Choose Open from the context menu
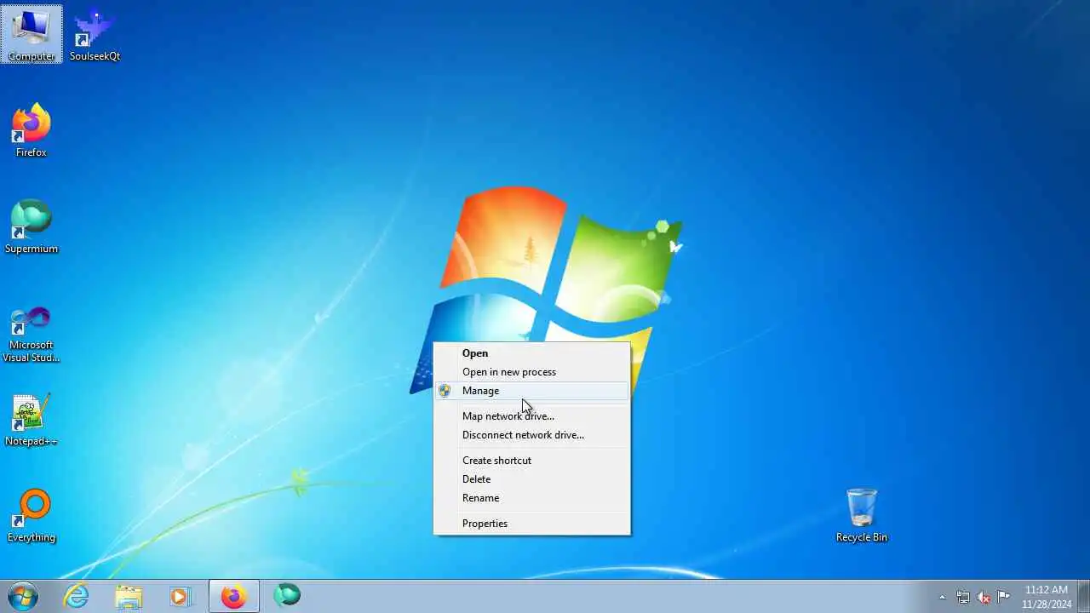This screenshot has width=1090, height=613. click(532, 353)
